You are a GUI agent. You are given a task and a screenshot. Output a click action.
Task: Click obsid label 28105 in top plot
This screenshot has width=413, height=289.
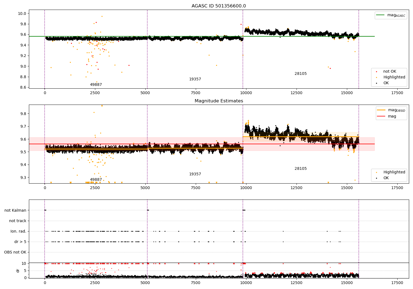click(301, 73)
